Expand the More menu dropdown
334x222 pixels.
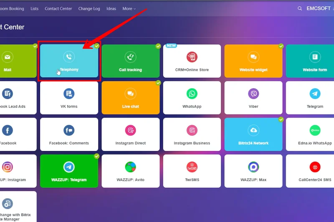[129, 9]
